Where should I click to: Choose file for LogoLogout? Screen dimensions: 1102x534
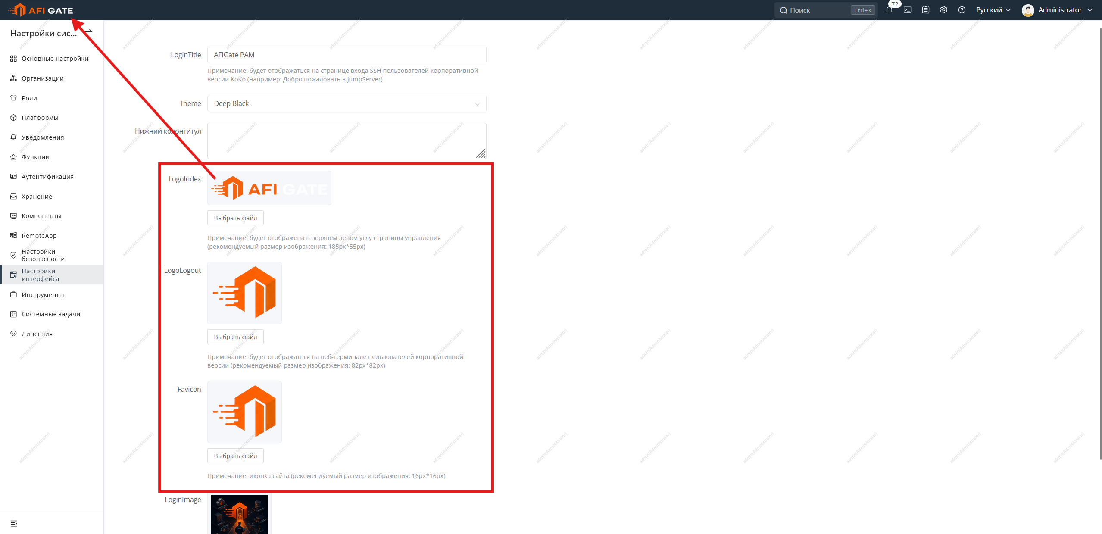[235, 337]
